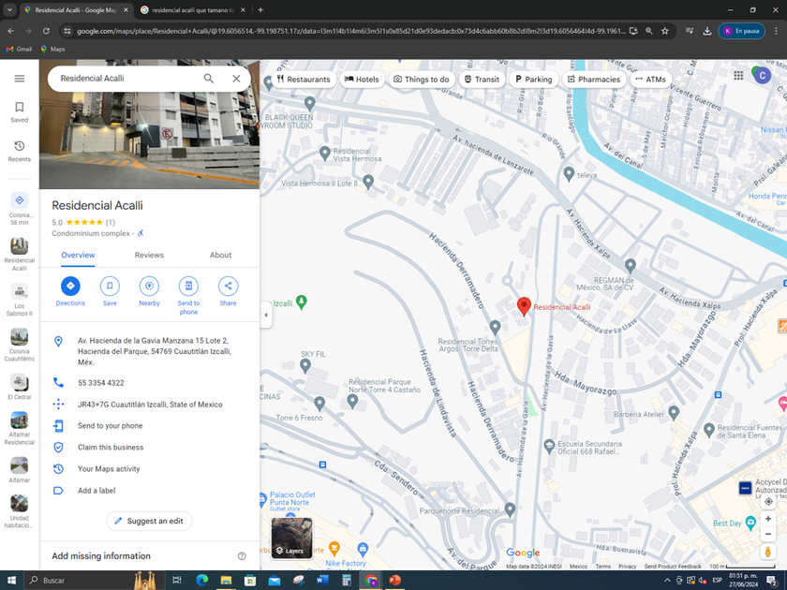Screen dimensions: 787x590
Task: Click Send to phone icon
Action: pyautogui.click(x=188, y=287)
